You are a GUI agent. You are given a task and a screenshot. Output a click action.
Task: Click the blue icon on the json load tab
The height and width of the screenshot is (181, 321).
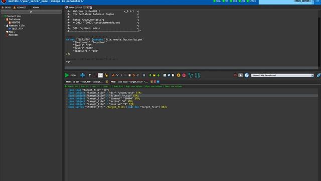point(158,81)
